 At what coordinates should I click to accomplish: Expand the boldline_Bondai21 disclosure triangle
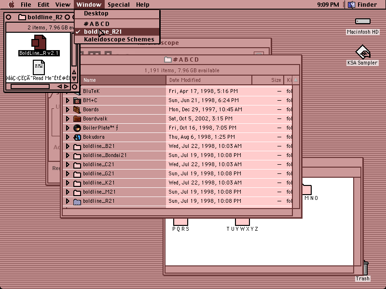(x=68, y=155)
